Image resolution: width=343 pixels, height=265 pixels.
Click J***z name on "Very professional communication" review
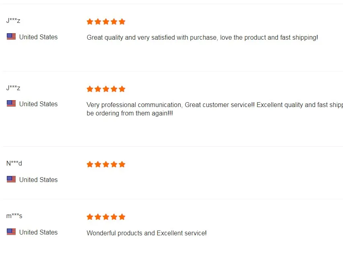(13, 88)
